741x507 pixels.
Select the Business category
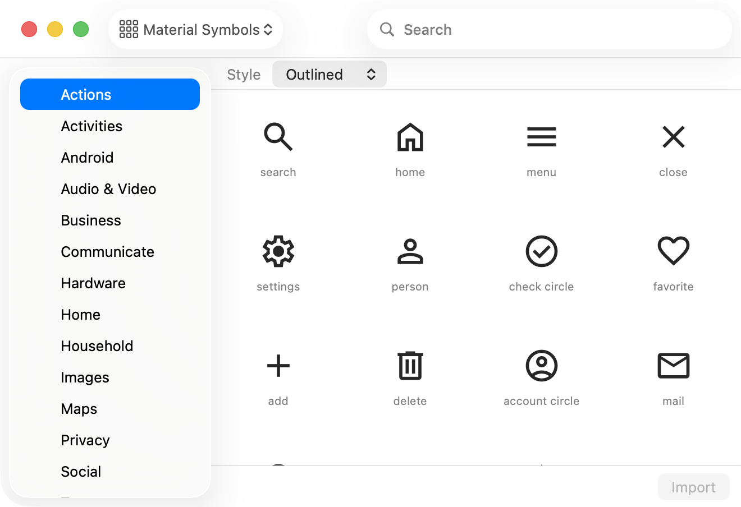coord(110,220)
